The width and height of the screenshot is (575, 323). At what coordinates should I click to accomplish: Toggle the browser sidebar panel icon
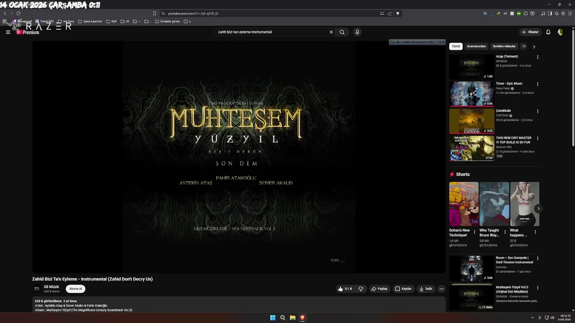pyautogui.click(x=550, y=13)
